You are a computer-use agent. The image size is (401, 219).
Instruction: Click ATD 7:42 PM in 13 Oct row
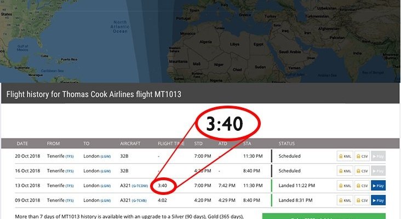click(x=227, y=186)
